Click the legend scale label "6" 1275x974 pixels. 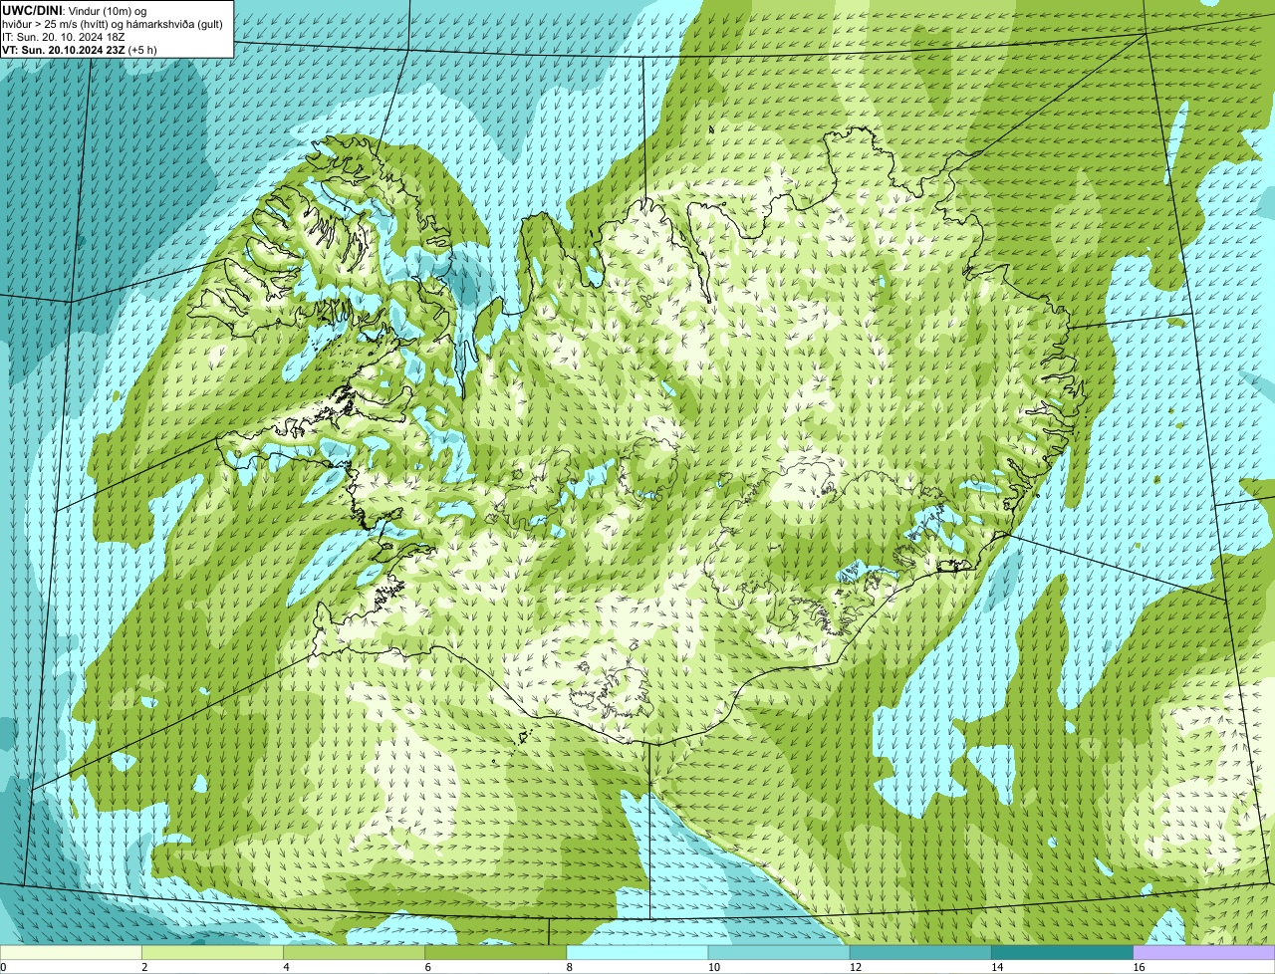tap(427, 967)
